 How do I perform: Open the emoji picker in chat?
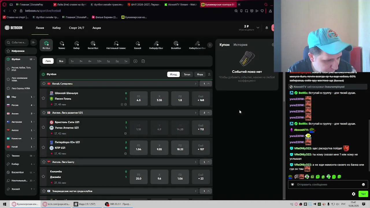[363, 185]
